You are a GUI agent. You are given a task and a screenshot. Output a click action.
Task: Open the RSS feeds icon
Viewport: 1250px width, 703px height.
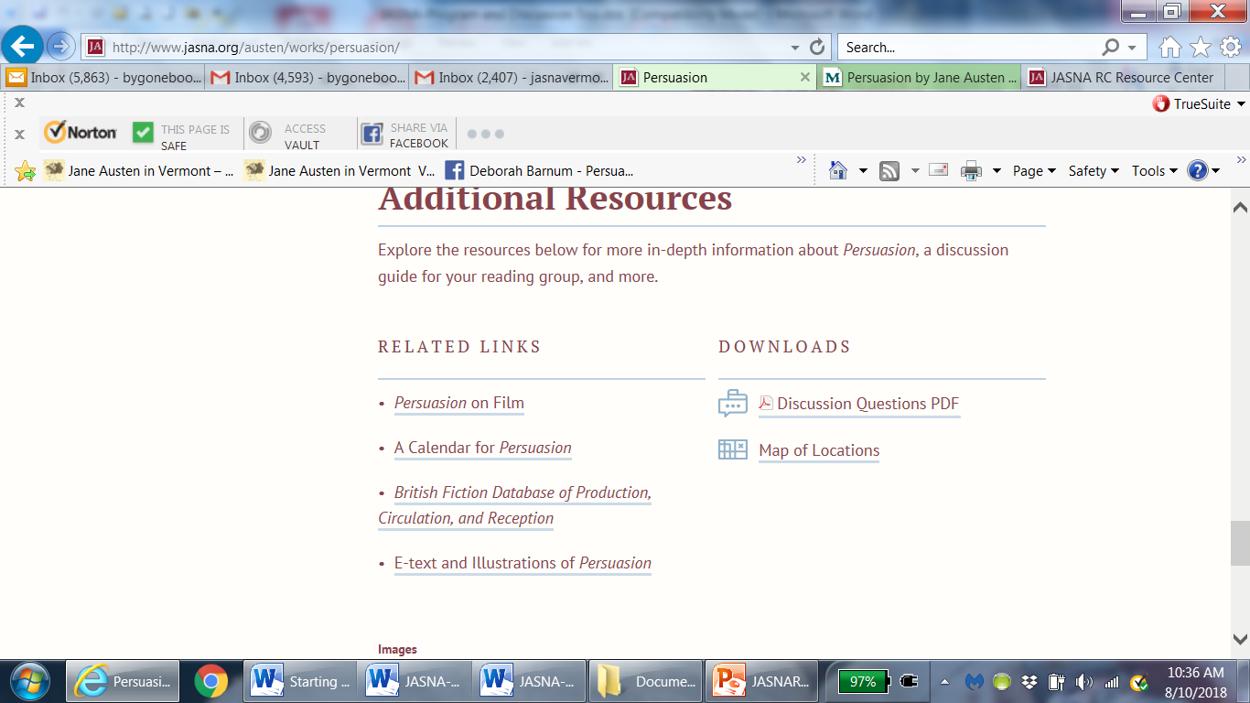889,170
